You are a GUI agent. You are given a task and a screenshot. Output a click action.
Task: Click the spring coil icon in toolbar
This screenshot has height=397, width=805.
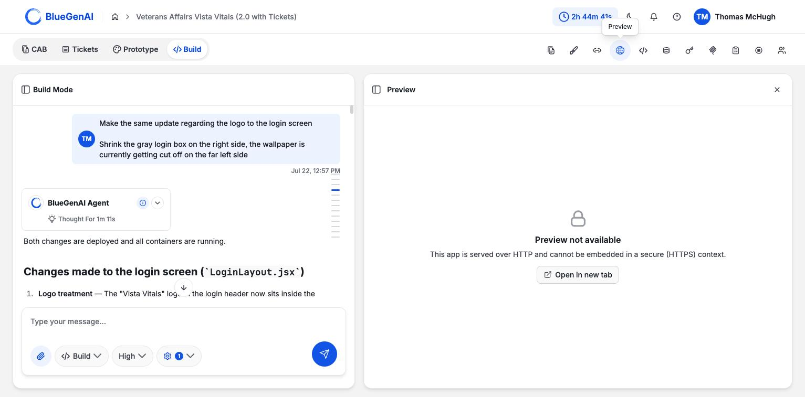[x=713, y=50]
